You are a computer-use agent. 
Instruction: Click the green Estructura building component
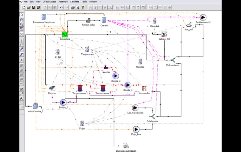coord(65,34)
